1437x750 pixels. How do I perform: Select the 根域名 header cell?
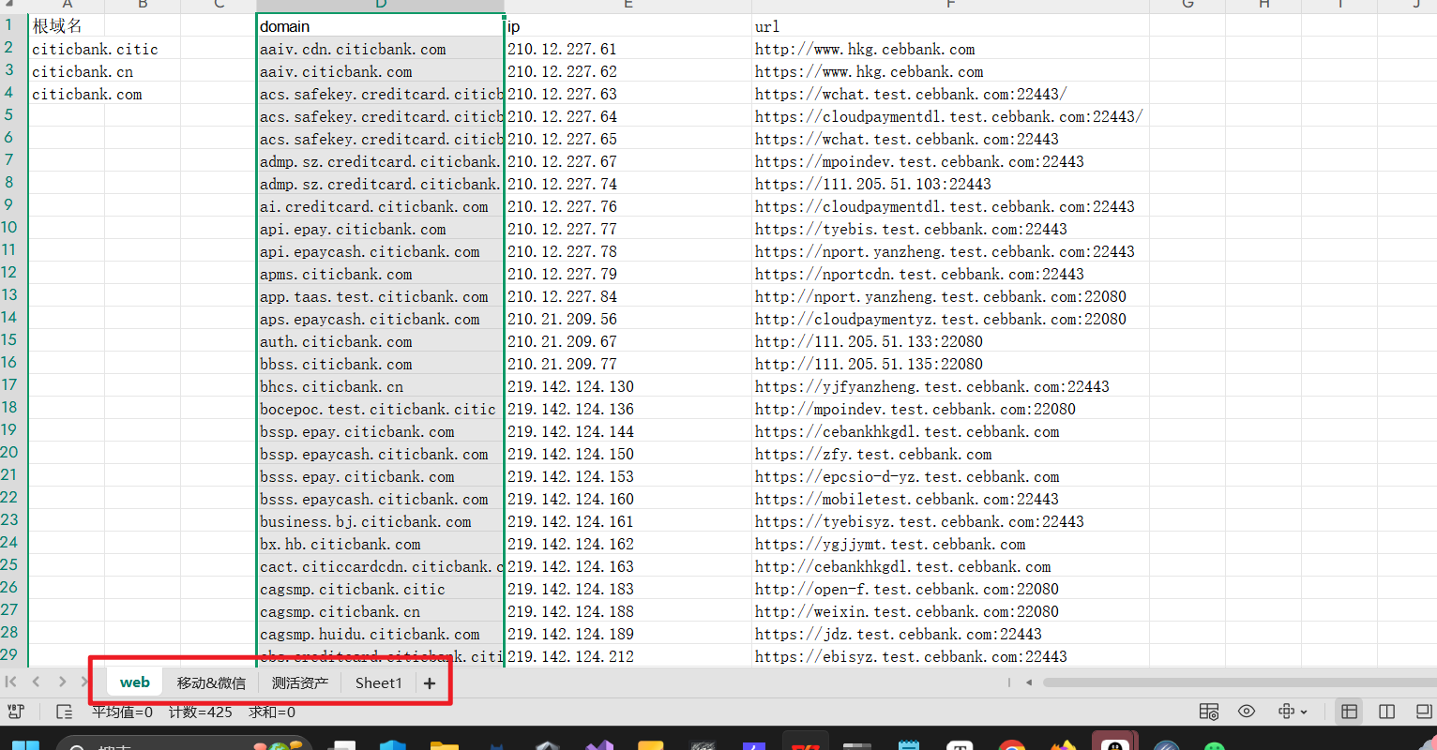pos(67,26)
